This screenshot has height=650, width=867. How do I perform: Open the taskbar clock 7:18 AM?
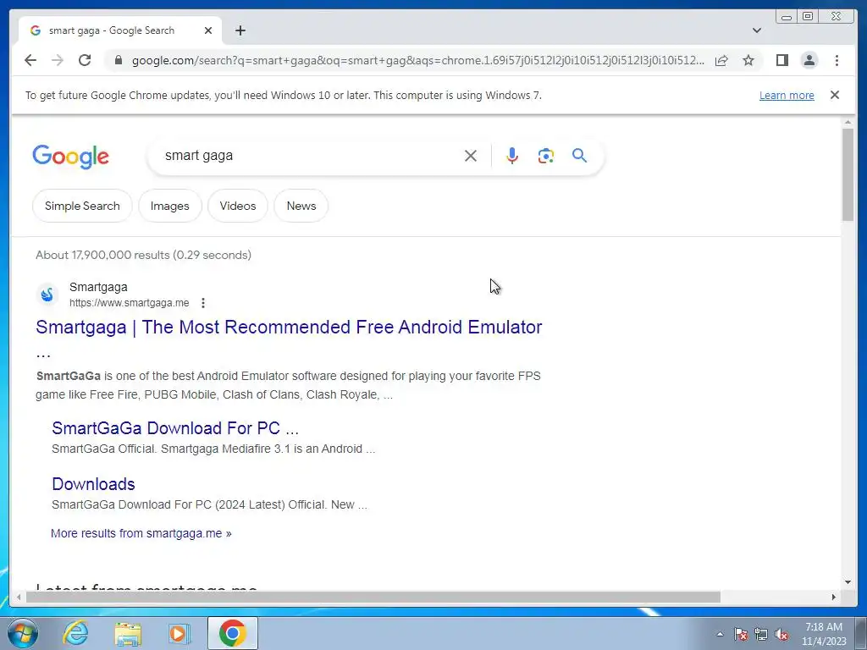coord(824,634)
